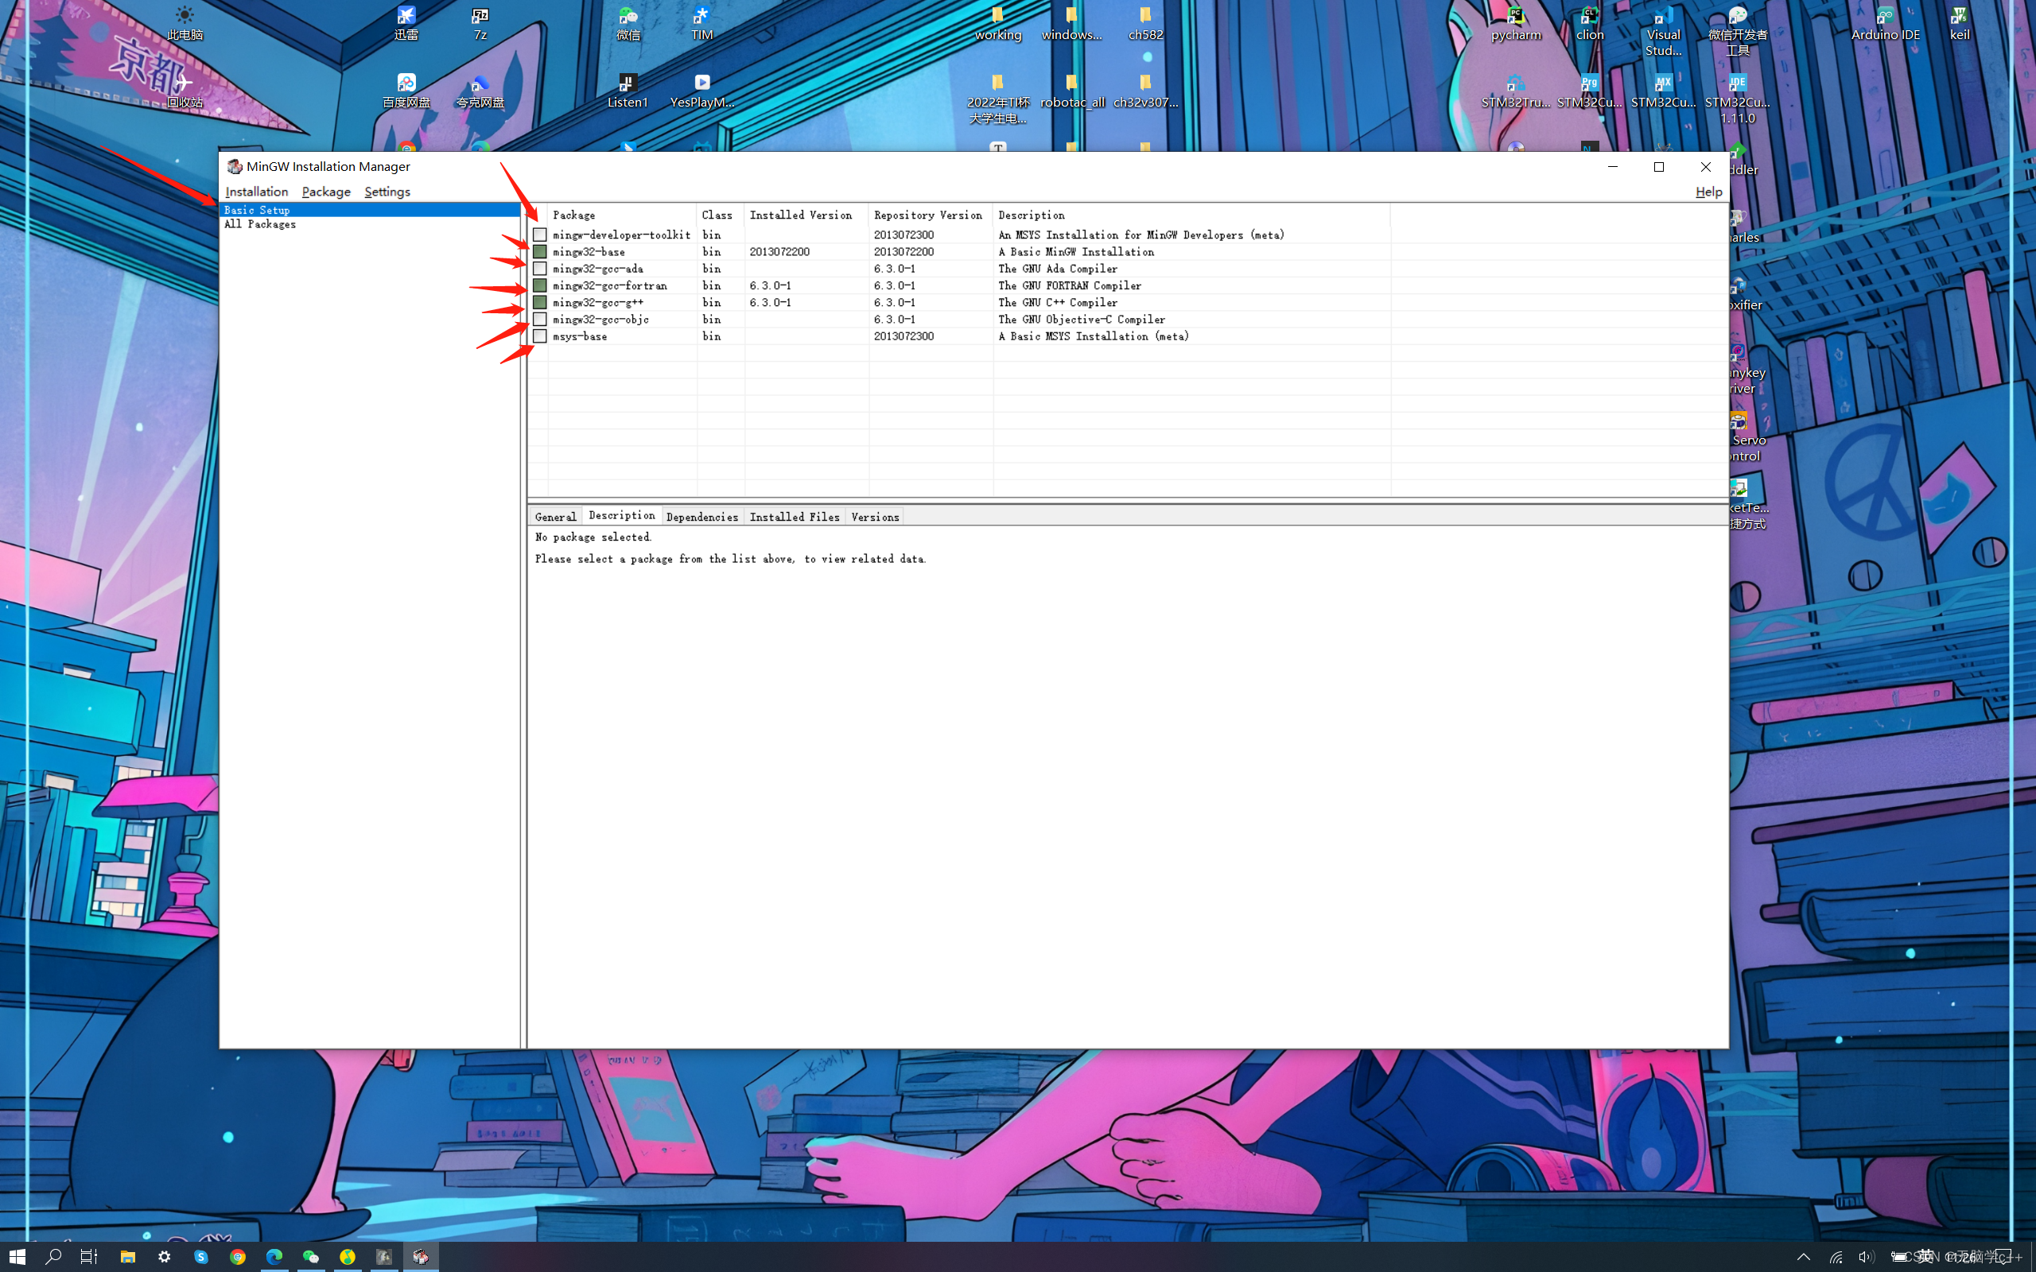Image resolution: width=2036 pixels, height=1272 pixels.
Task: Tick the mingw-developer-toolkit checkbox
Action: pos(540,235)
